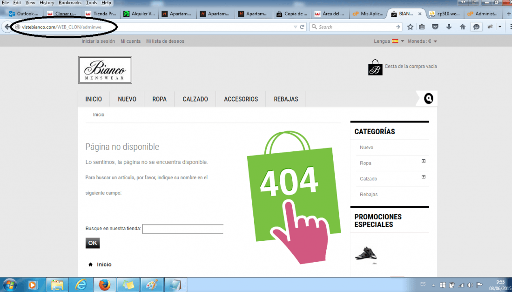Open the ACCESORIOS navigation item
The image size is (512, 292).
coord(241,99)
